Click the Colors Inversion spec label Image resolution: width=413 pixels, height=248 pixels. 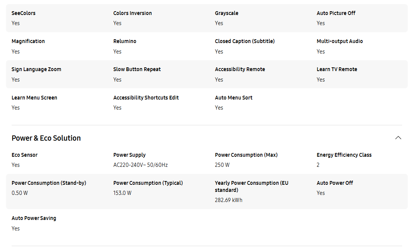click(x=133, y=13)
